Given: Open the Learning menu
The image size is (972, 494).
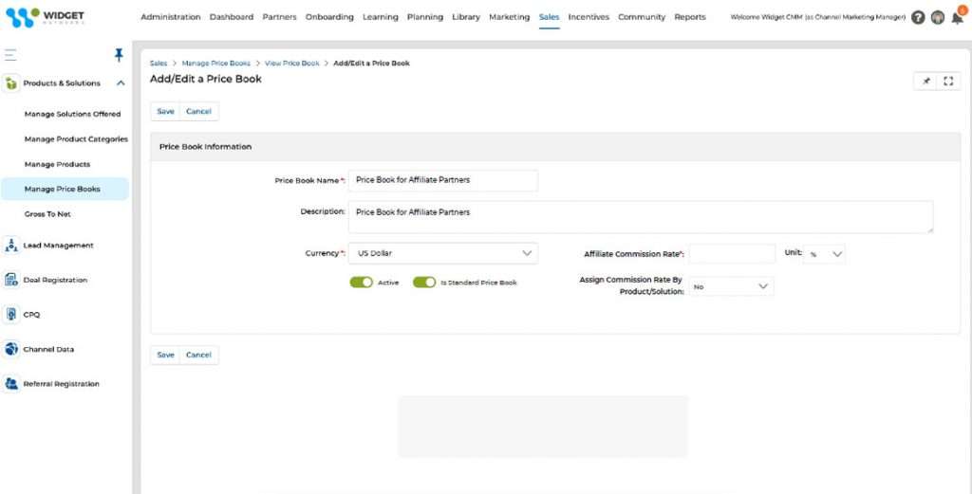Looking at the screenshot, I should click(x=380, y=17).
